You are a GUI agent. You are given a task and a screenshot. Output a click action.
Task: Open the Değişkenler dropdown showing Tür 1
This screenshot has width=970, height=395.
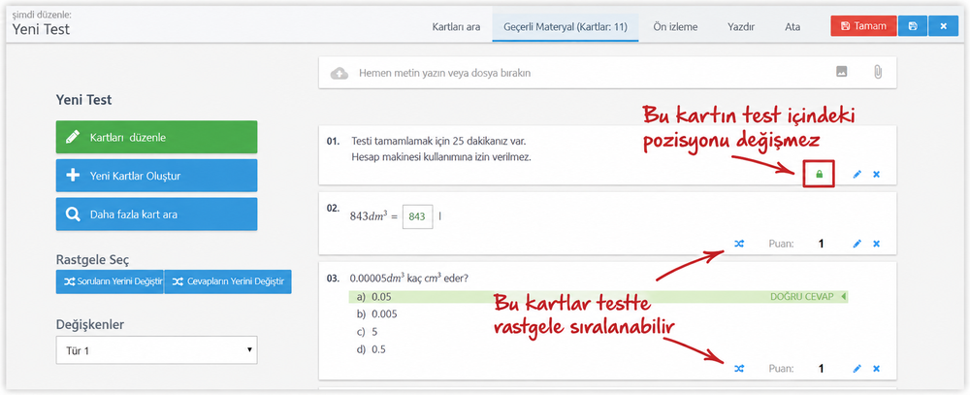pyautogui.click(x=156, y=349)
